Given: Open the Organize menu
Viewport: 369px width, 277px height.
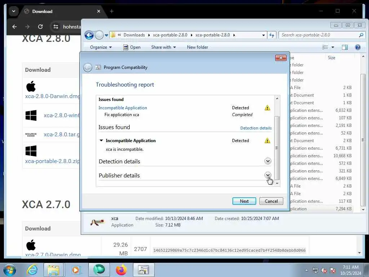Looking at the screenshot, I should pos(101,47).
